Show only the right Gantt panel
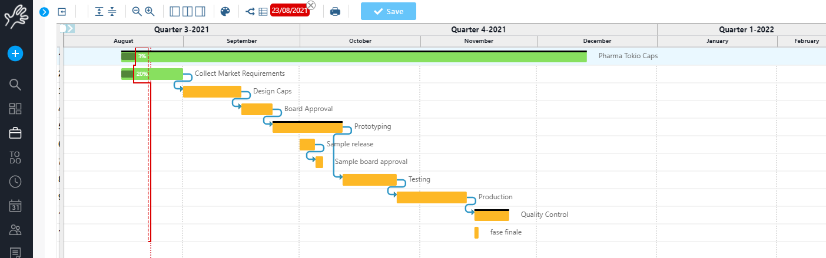 click(x=200, y=11)
